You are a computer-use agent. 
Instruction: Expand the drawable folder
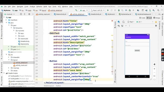pos(9,57)
